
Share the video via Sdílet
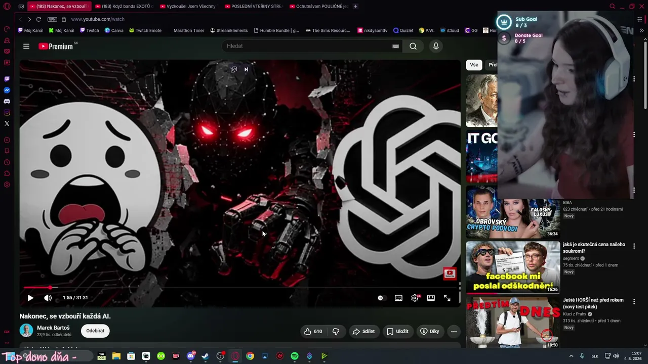(364, 332)
